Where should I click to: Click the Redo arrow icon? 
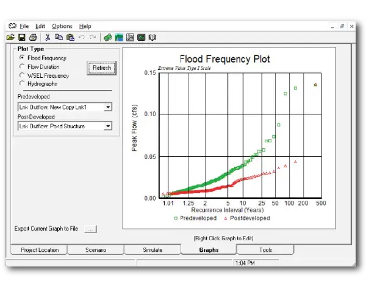click(x=93, y=37)
